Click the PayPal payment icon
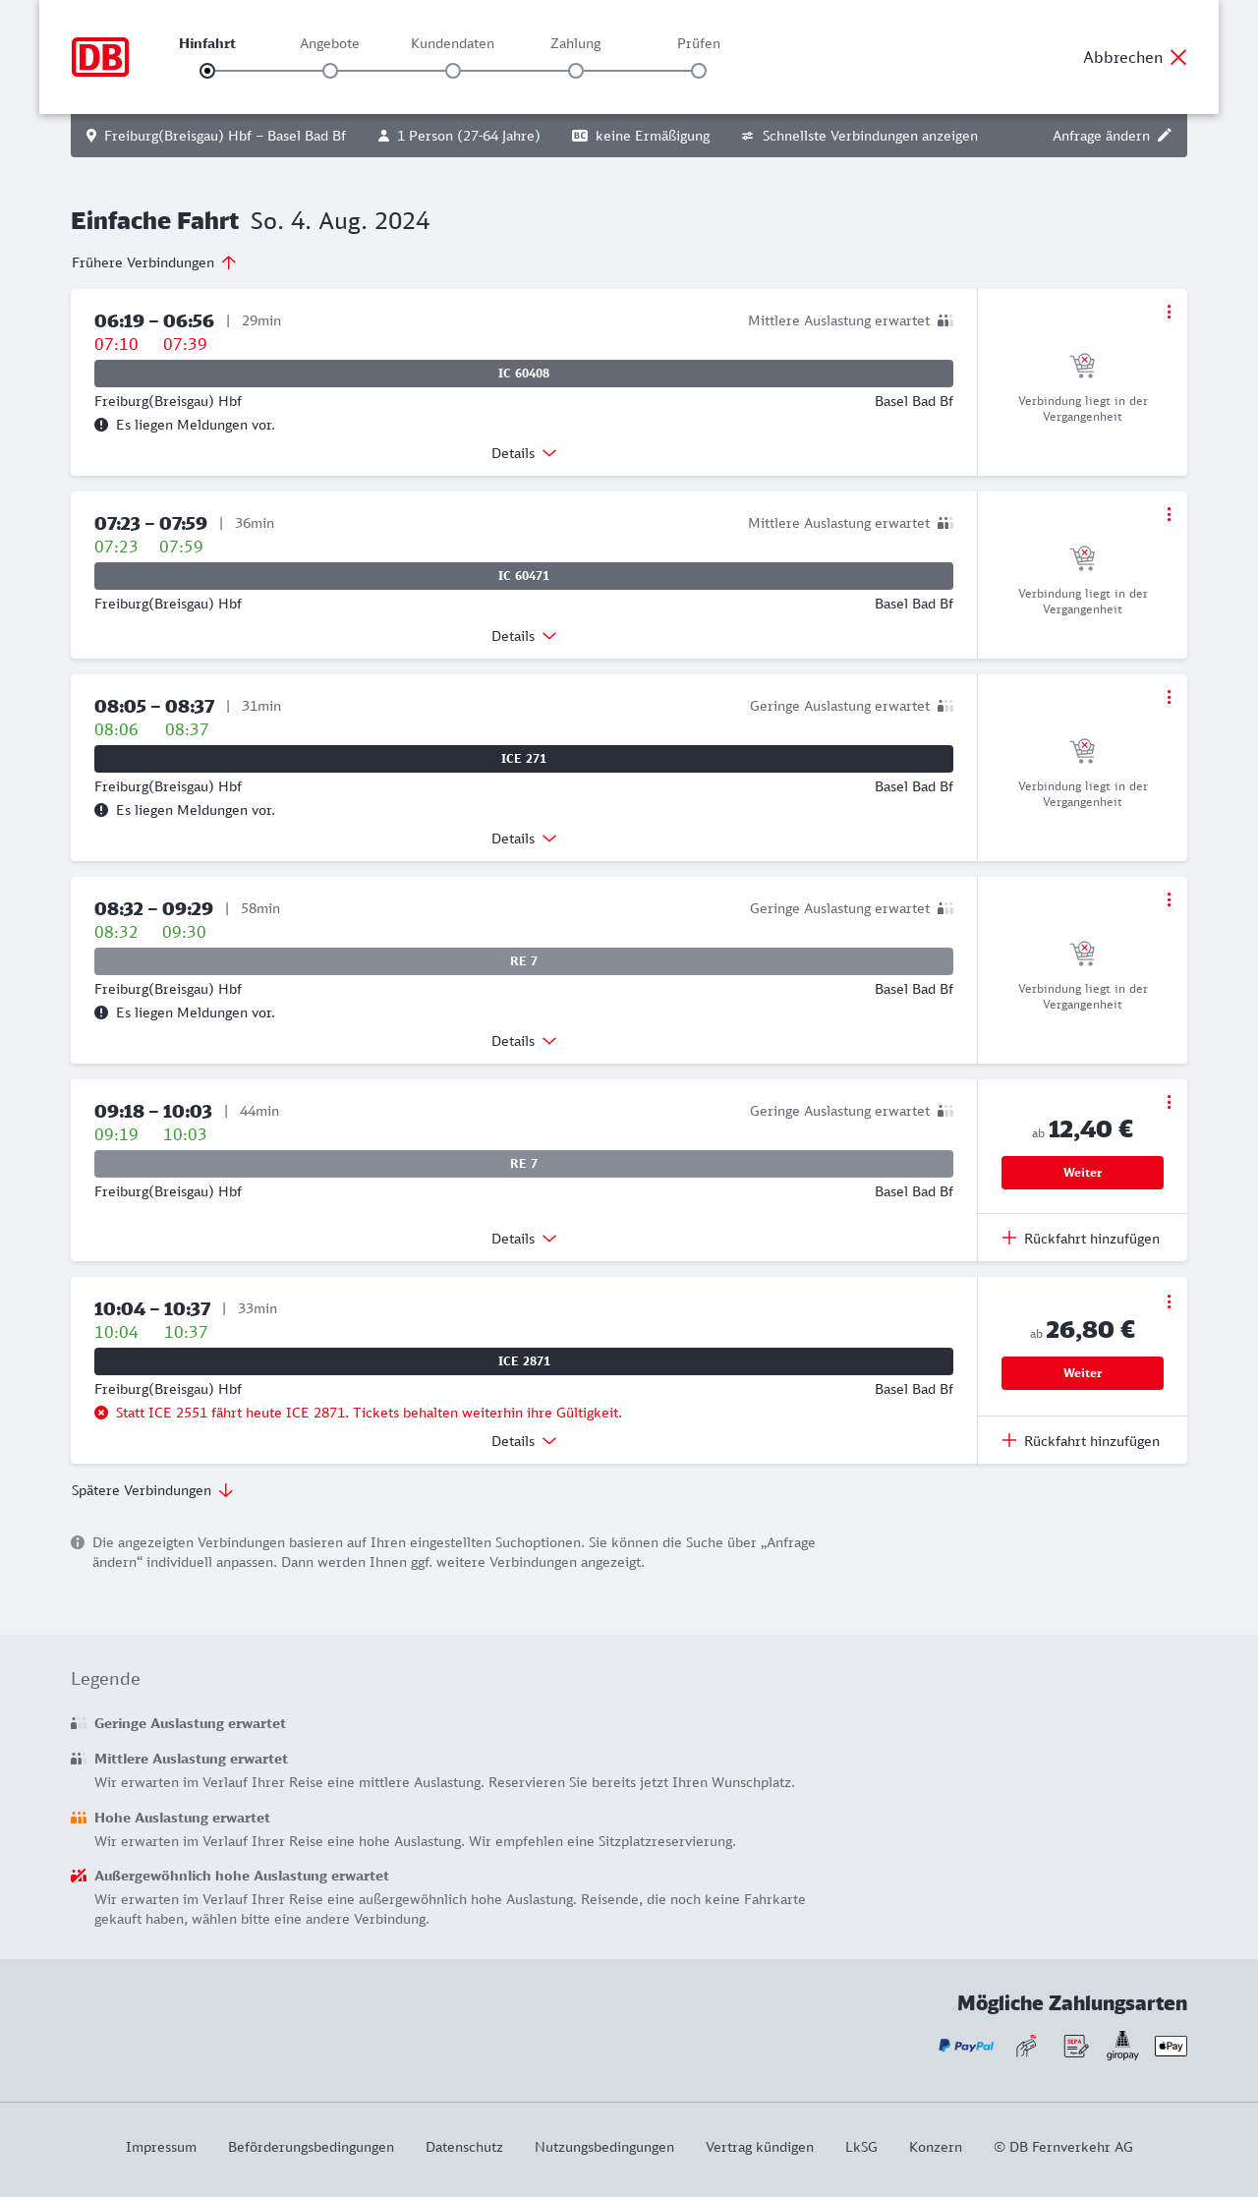Viewport: 1258px width, 2197px height. click(x=966, y=2046)
